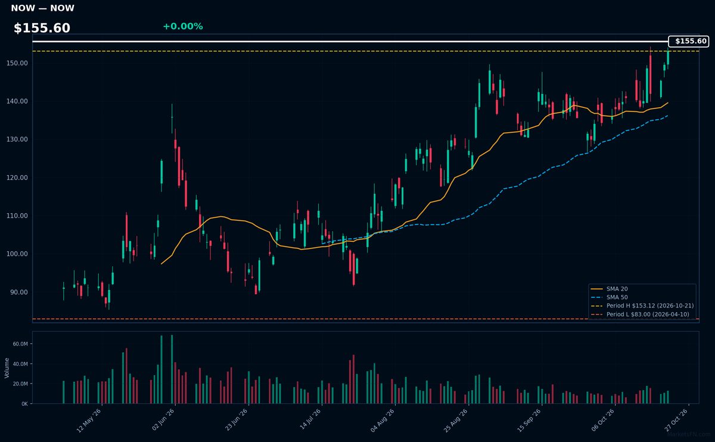Viewport: 715px width, 442px height.
Task: Click the Volume axis title
Action: point(7,368)
